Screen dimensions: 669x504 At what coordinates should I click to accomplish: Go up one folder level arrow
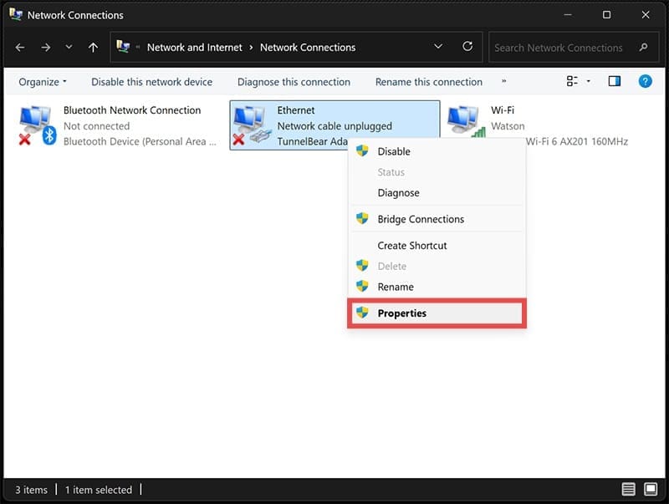coord(93,48)
